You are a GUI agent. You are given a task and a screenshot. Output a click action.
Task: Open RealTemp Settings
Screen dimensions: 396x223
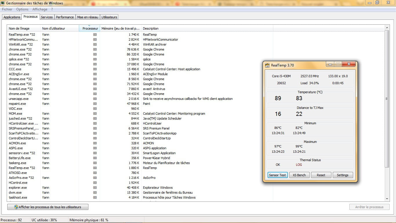point(343,175)
